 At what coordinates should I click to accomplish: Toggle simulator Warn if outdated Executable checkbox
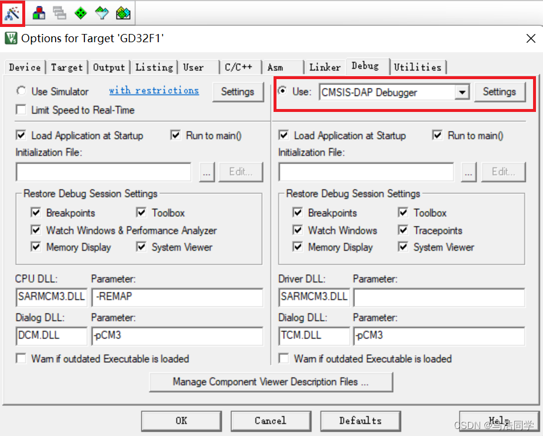point(21,359)
